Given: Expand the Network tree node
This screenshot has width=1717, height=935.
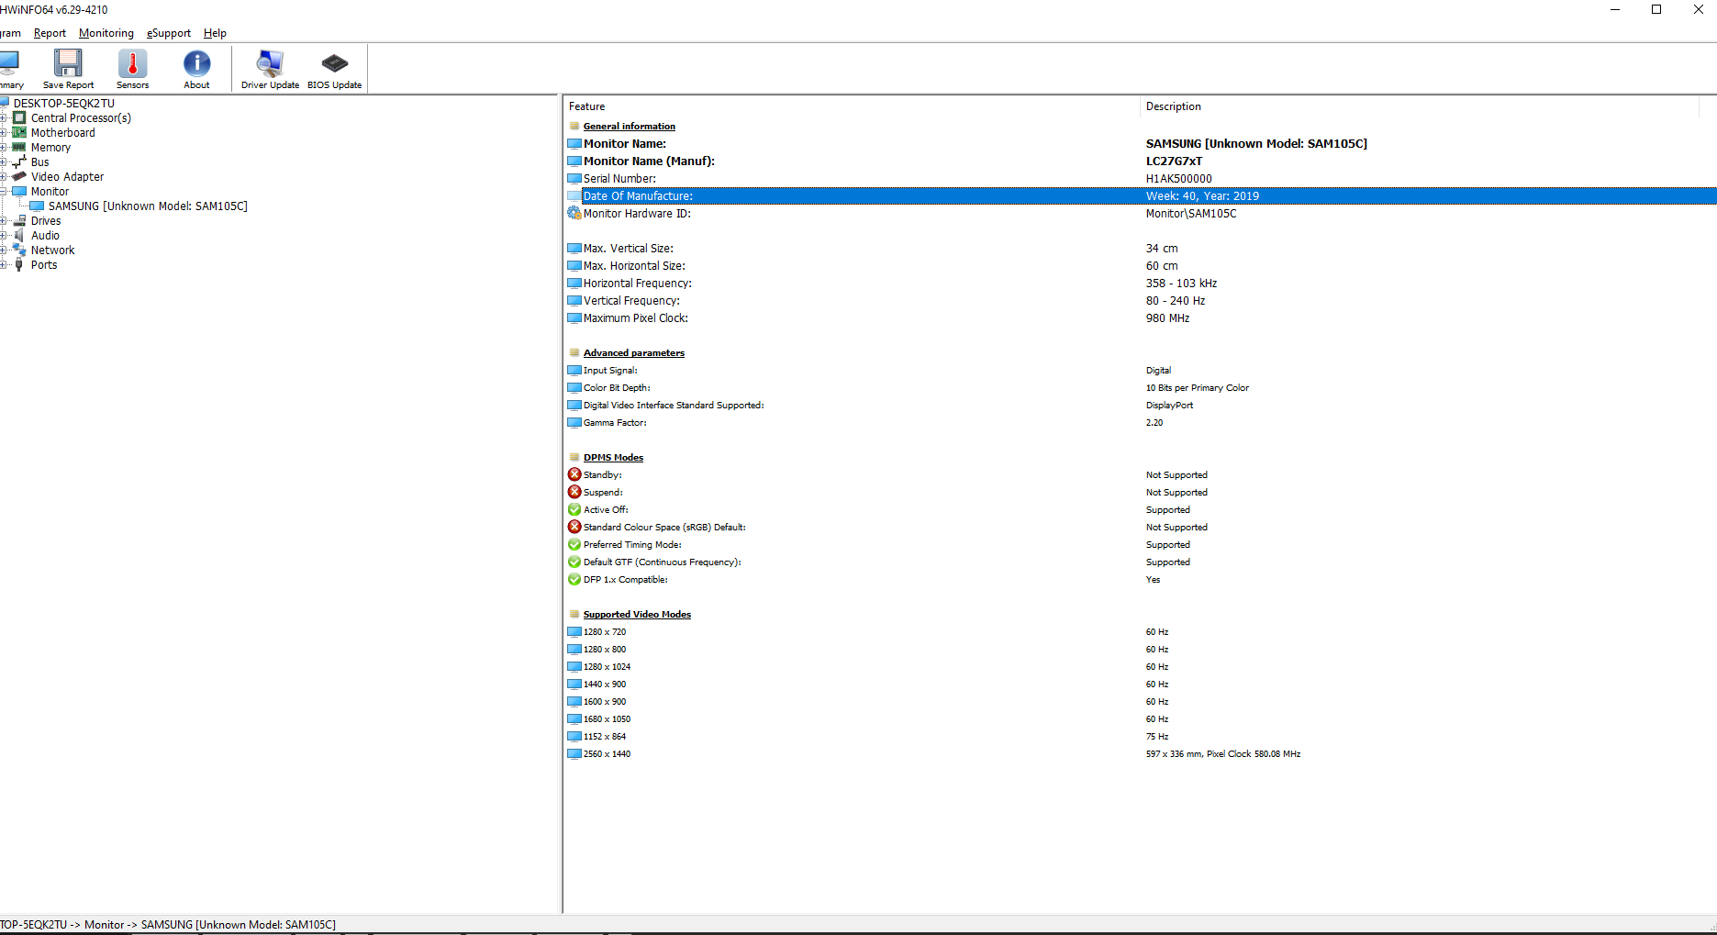Looking at the screenshot, I should click(4, 250).
